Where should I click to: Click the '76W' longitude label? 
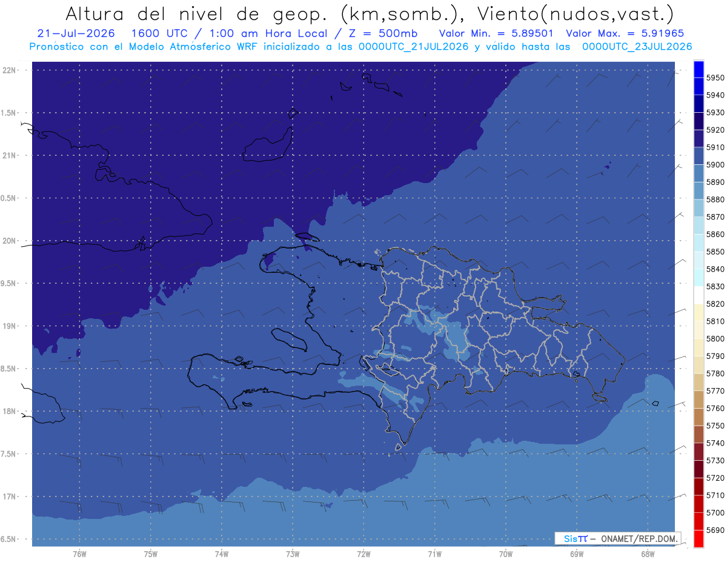pos(79,554)
